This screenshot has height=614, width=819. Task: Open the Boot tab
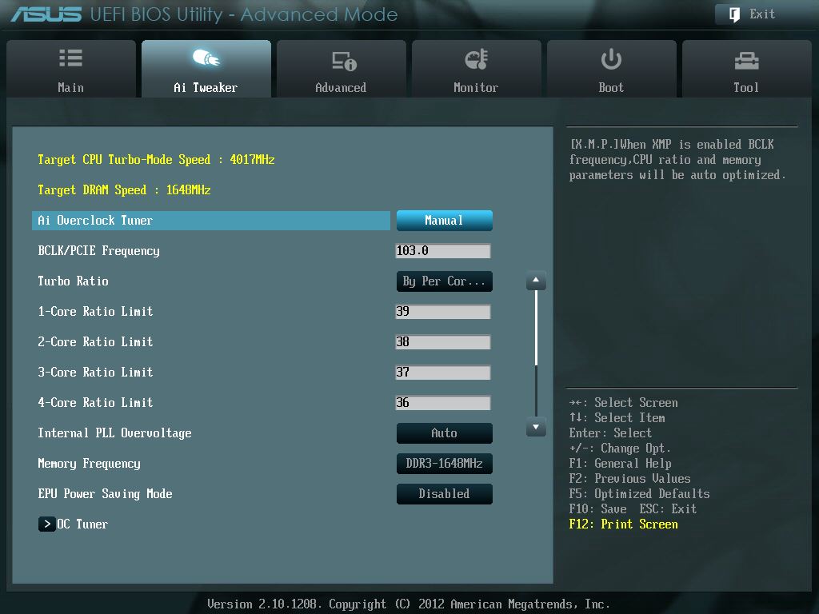pyautogui.click(x=612, y=69)
